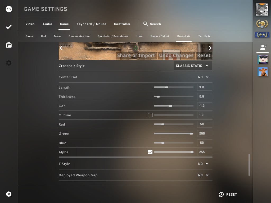Open the Deployed Weapon Gap dropdown
271x203 pixels.
204,175
